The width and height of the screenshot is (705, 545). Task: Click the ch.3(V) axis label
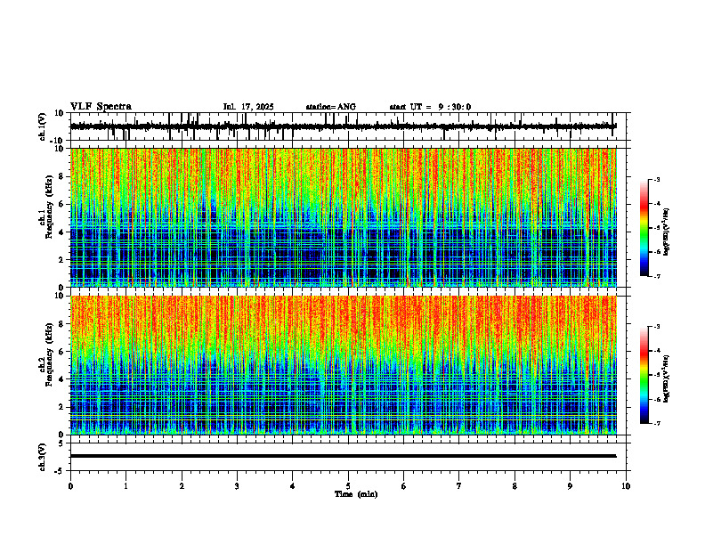pyautogui.click(x=42, y=457)
